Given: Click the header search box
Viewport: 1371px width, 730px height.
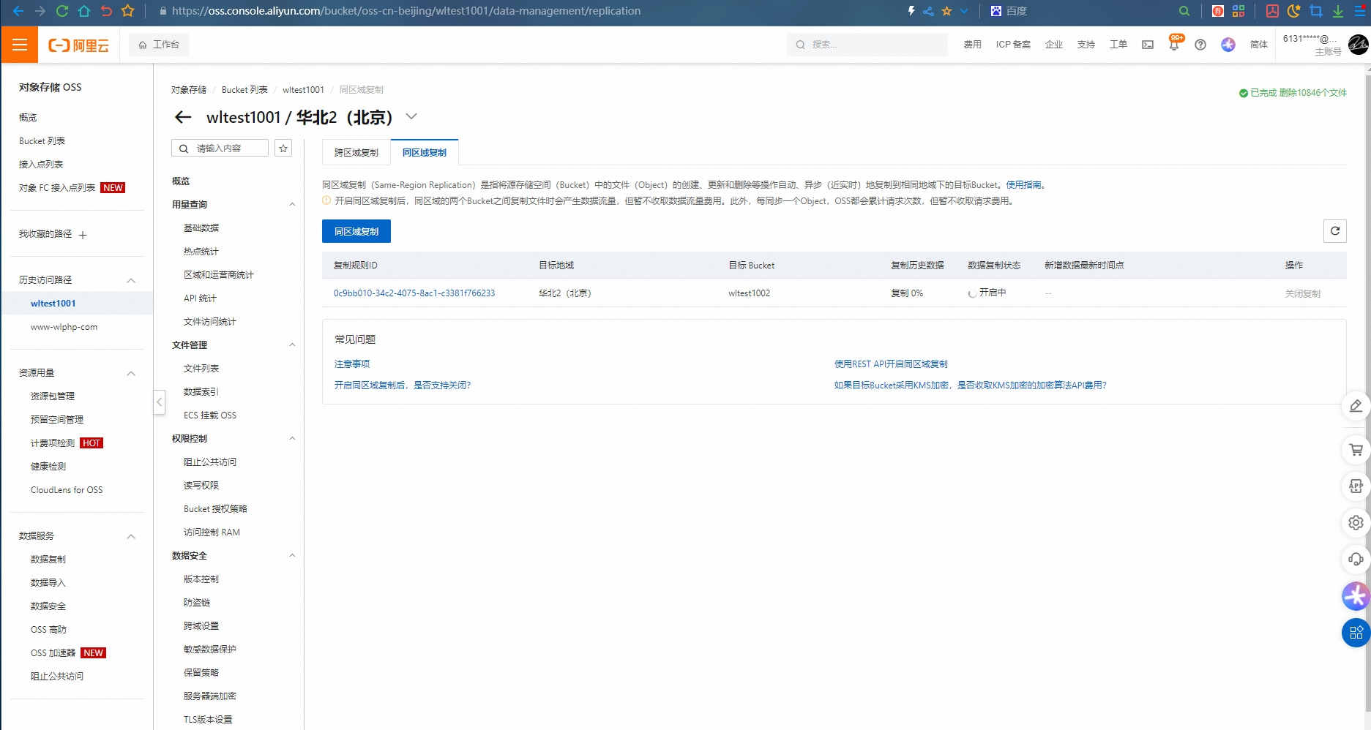Looking at the screenshot, I should click(x=867, y=45).
